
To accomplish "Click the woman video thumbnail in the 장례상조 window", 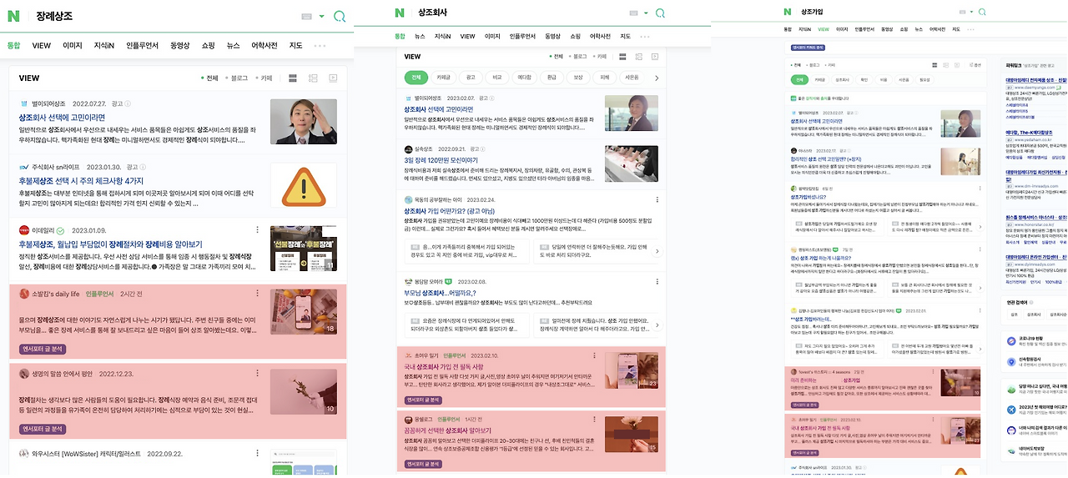I will [x=303, y=122].
